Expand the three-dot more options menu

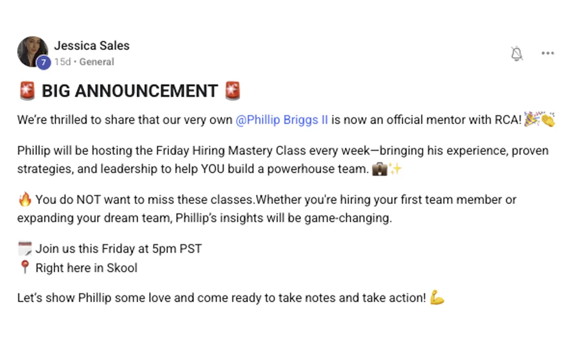coord(547,54)
